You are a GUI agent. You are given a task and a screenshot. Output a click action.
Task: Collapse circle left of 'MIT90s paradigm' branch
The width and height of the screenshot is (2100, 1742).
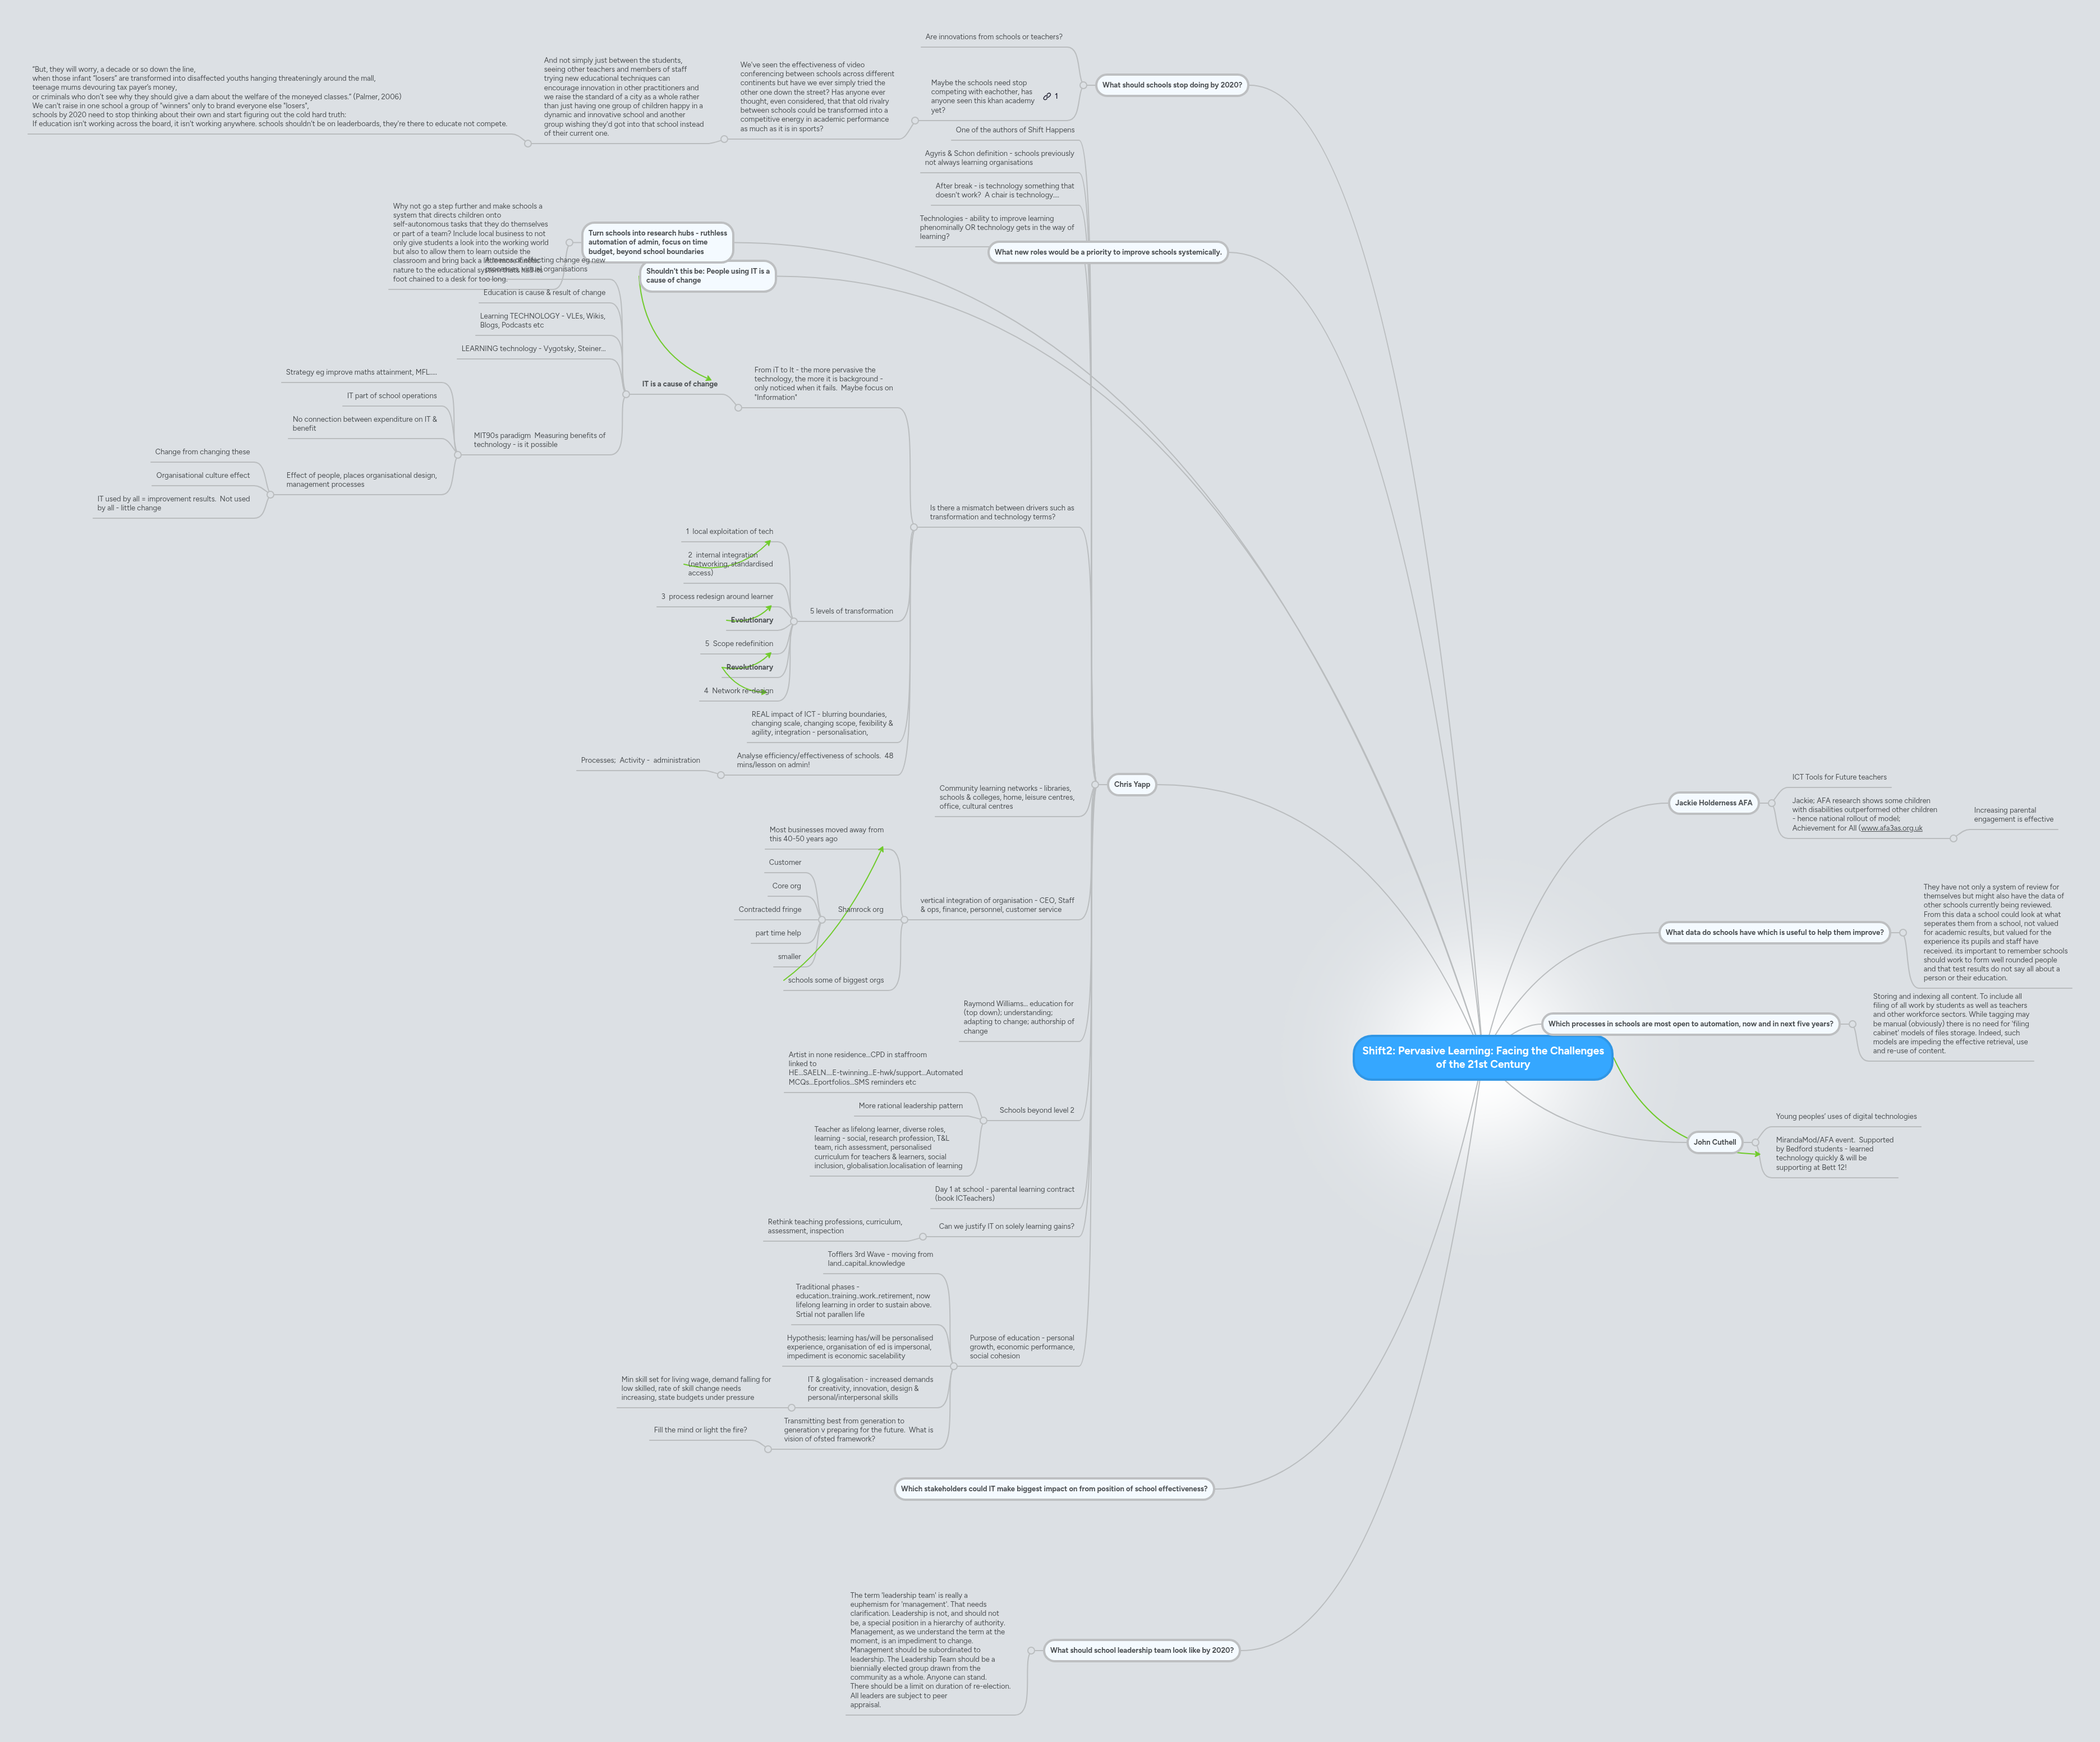(458, 455)
